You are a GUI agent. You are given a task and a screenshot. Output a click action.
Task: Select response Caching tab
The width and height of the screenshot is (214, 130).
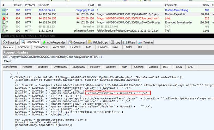pyautogui.click(x=139, y=67)
